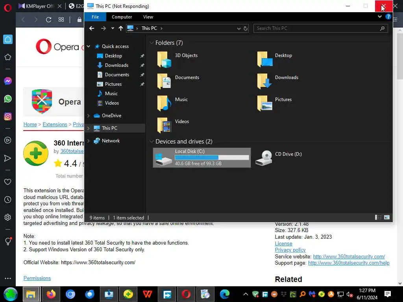Viewport: 403px width, 302px height.
Task: Open the Desktop folder in Folders section
Action: tap(274, 59)
